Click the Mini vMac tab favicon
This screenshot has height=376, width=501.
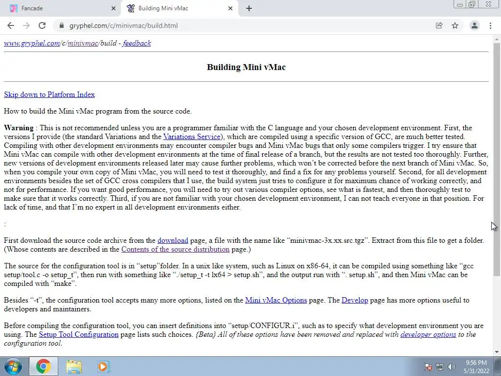point(130,8)
